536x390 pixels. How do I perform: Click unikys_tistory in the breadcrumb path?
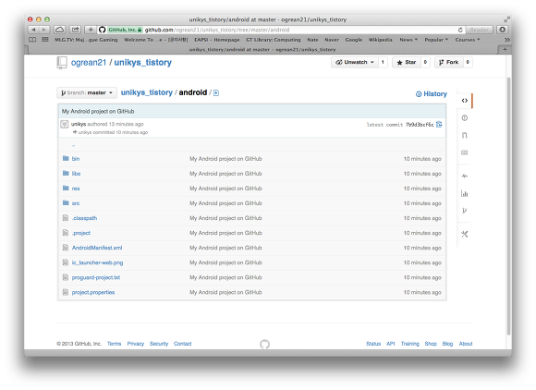click(147, 92)
